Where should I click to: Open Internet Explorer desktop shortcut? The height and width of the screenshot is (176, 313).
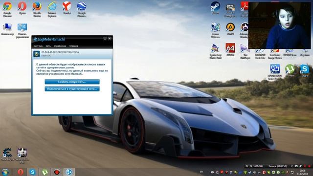pos(52,9)
